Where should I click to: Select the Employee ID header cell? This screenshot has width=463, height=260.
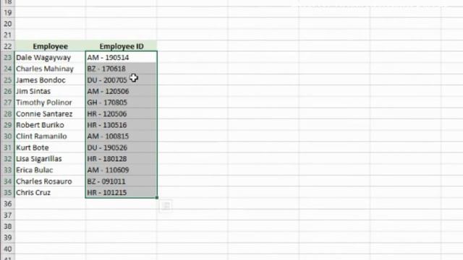tap(122, 46)
